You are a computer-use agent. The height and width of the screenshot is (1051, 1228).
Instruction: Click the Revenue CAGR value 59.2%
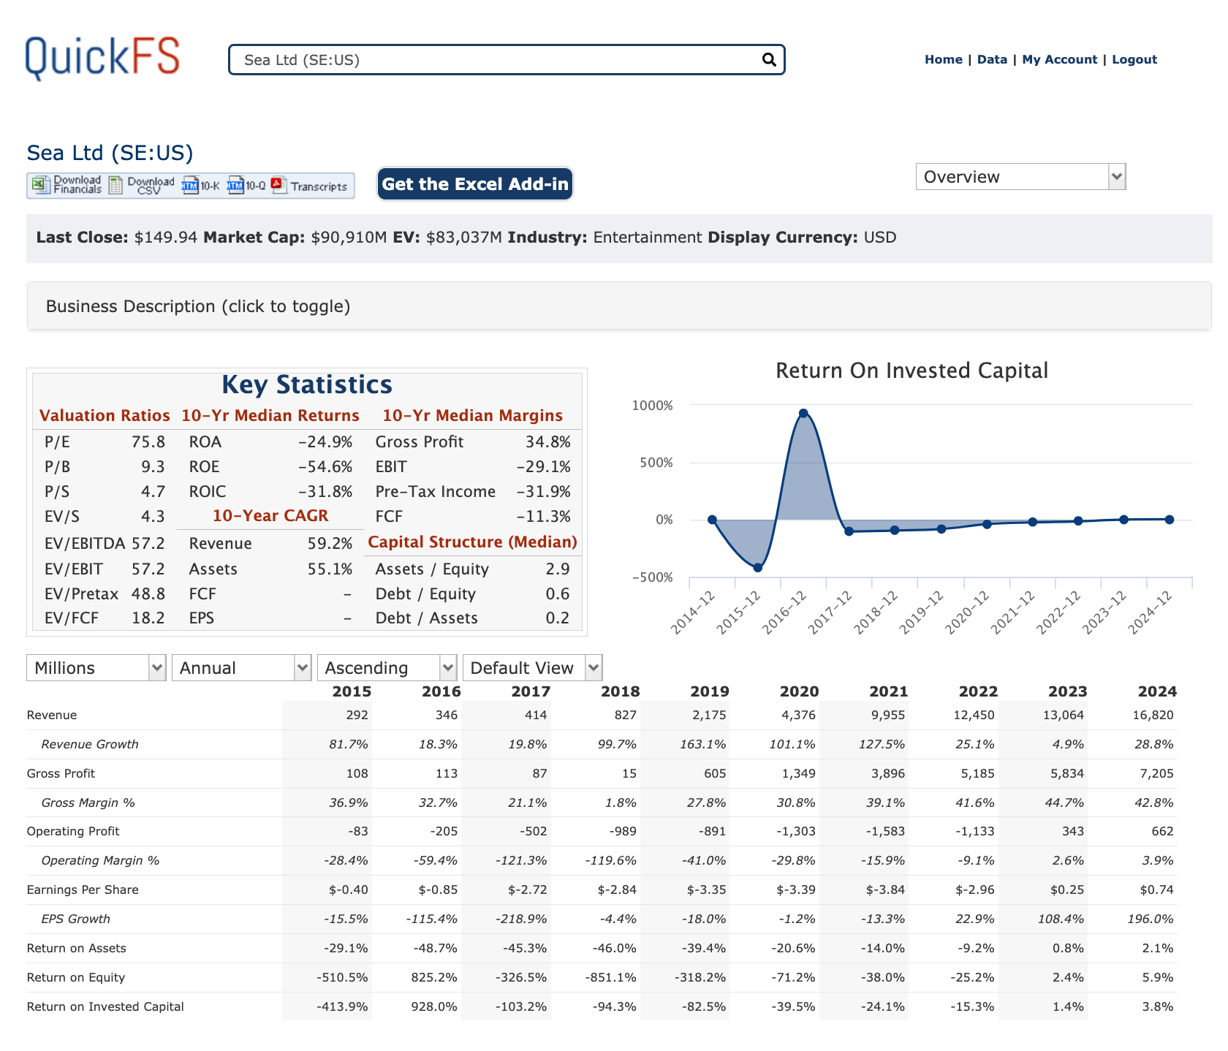(330, 543)
